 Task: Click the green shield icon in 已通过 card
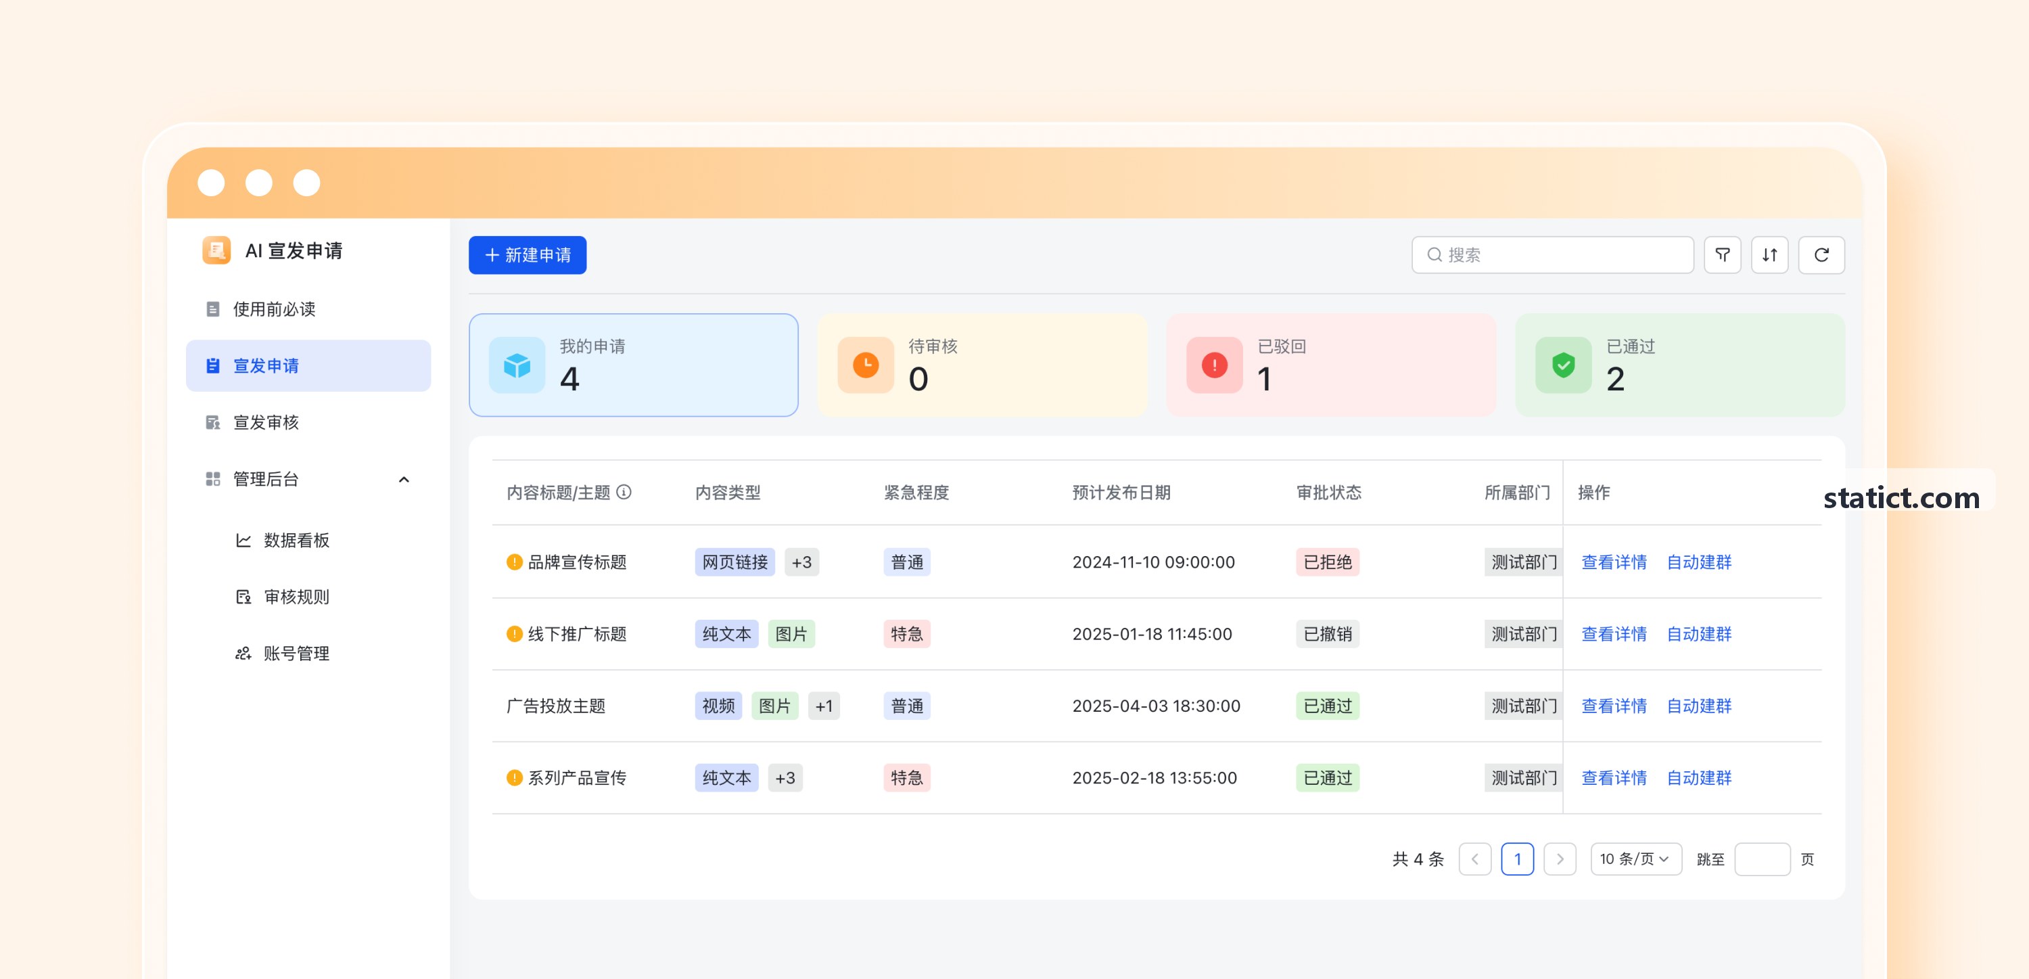coord(1564,365)
